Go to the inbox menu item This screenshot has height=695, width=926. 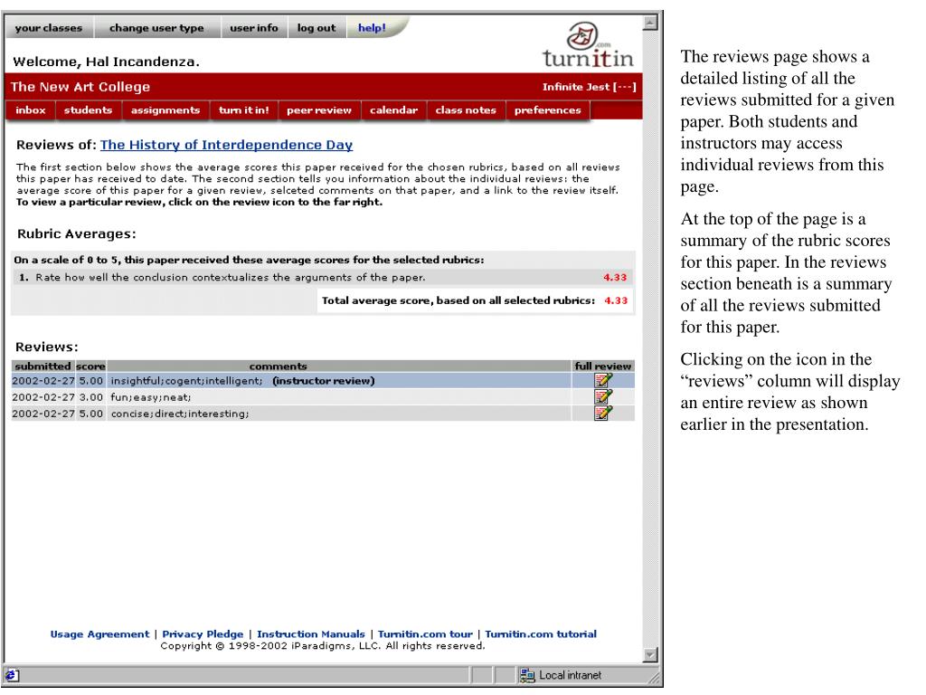coord(31,110)
